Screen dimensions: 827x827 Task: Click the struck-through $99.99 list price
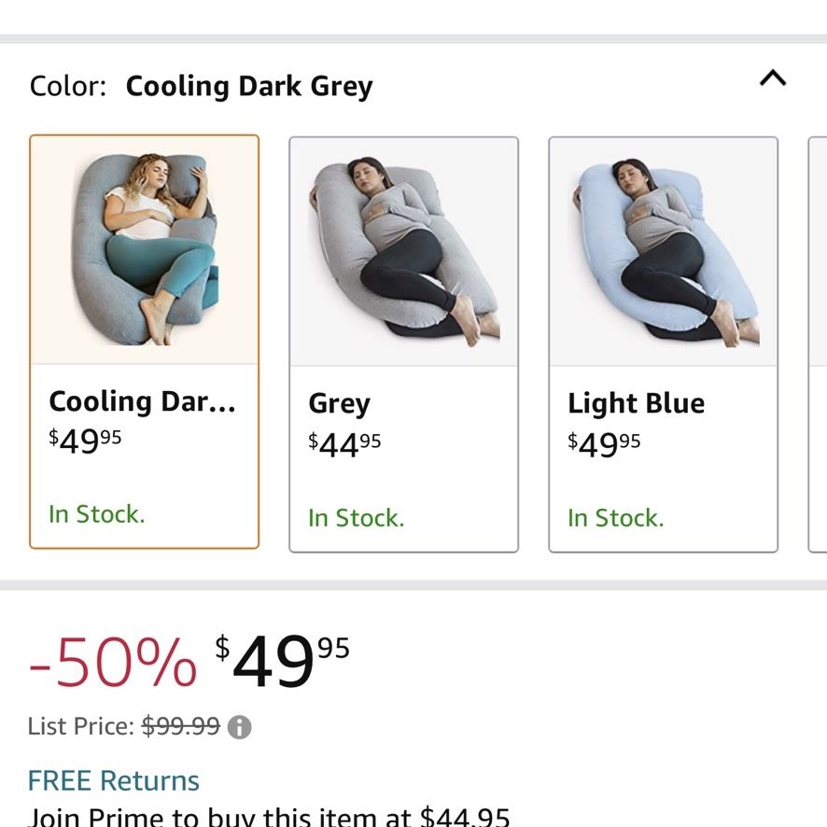point(181,726)
